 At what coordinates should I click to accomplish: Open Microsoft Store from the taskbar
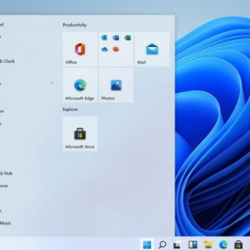coord(238,244)
